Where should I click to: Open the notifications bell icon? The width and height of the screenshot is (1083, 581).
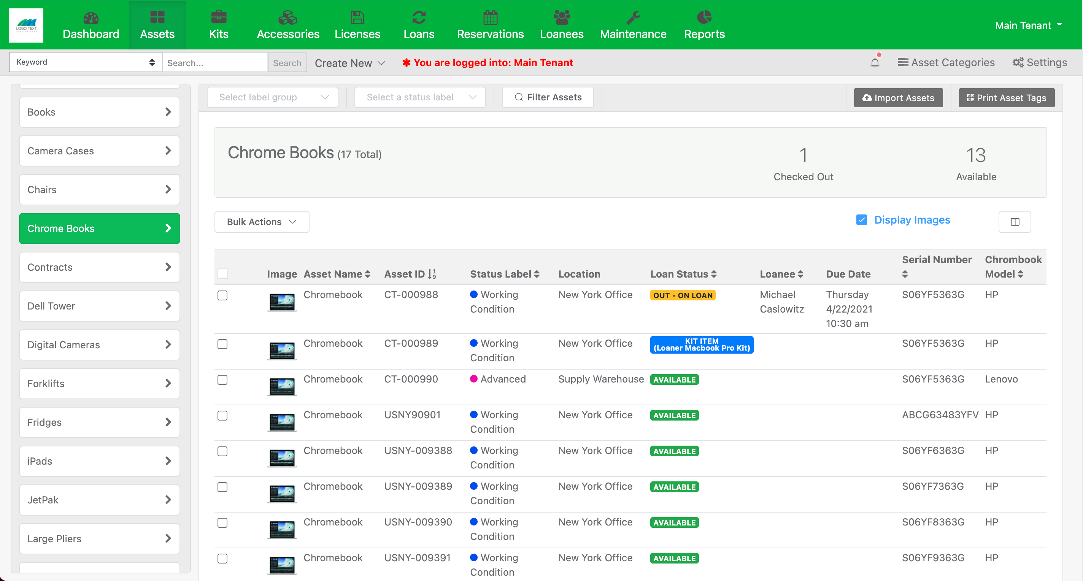(x=875, y=63)
